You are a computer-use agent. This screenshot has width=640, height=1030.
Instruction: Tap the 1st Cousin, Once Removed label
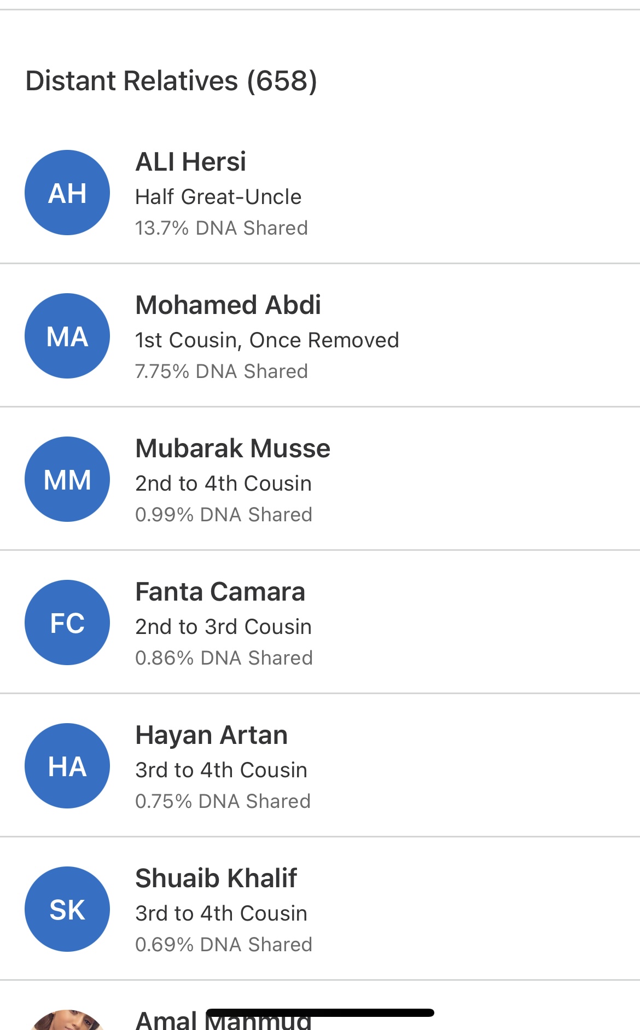pyautogui.click(x=267, y=340)
